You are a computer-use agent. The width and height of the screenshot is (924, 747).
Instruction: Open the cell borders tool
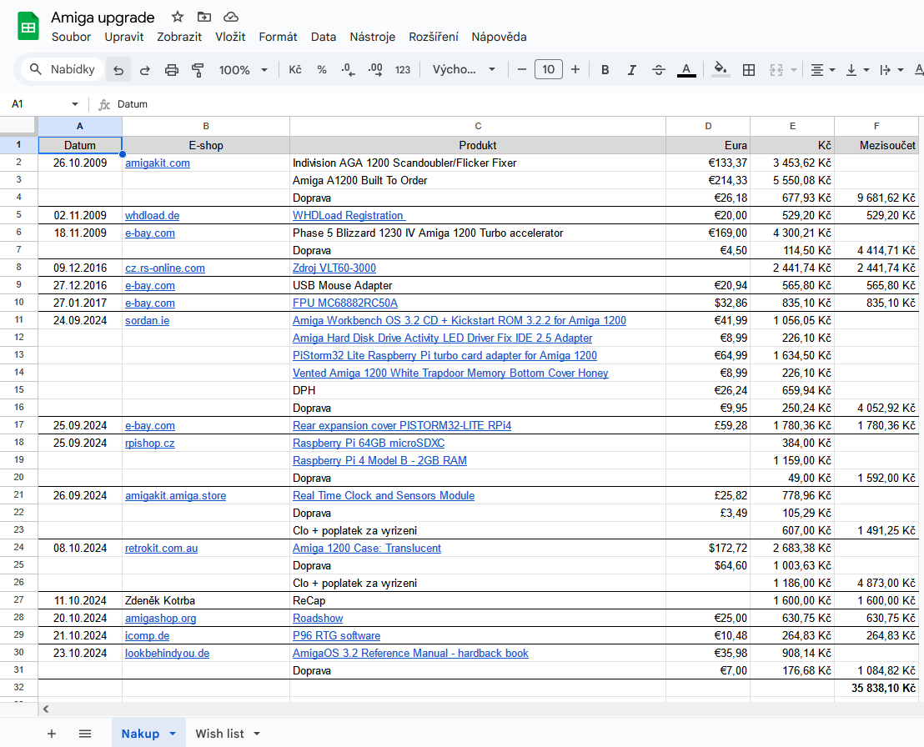tap(749, 70)
